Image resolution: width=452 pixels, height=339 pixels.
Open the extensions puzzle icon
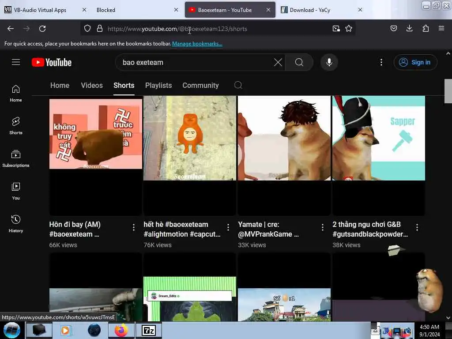426,28
